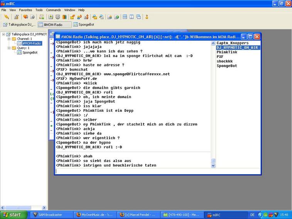
Task: Collapse the Talking-place server tree node
Action: tap(4, 34)
